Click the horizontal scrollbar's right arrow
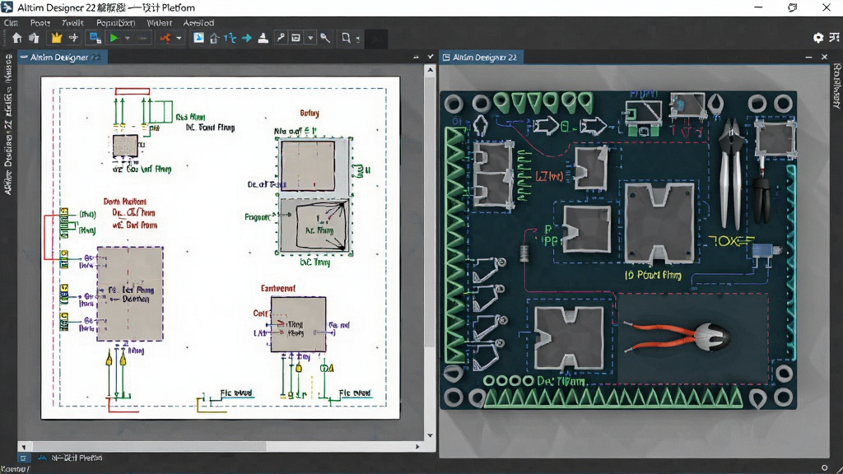This screenshot has width=843, height=474. (417, 447)
